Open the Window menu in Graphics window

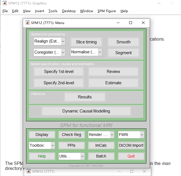tap(86, 11)
